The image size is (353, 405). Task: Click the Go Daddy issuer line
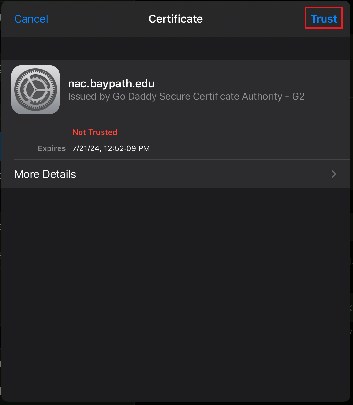[x=186, y=96]
